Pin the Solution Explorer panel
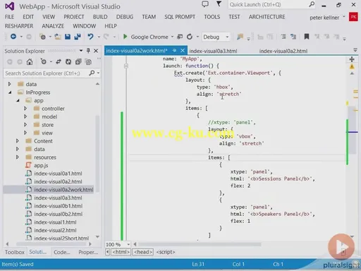 pos(88,51)
